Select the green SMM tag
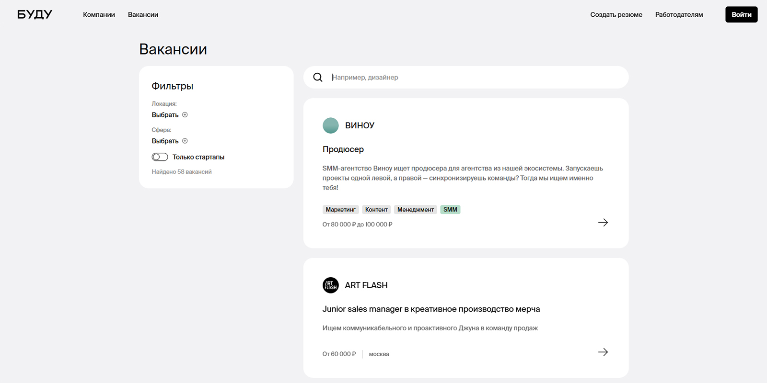767x383 pixels. [x=450, y=210]
